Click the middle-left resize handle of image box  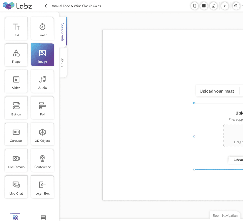[194, 136]
